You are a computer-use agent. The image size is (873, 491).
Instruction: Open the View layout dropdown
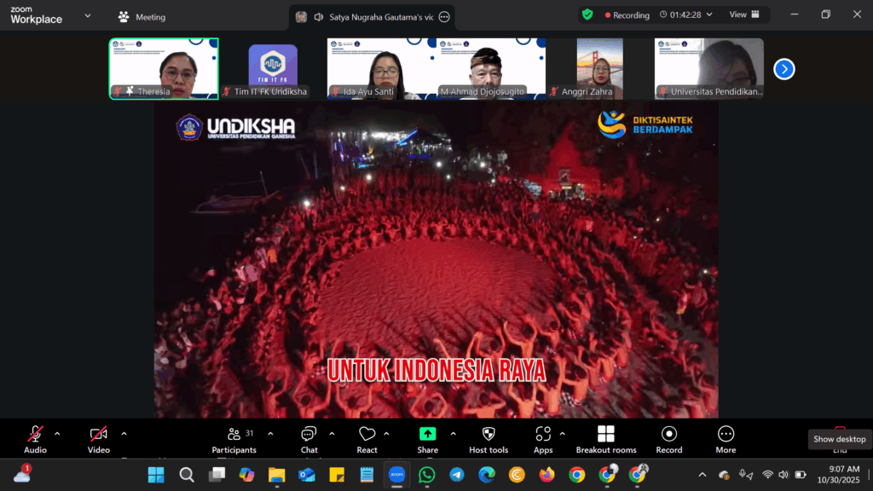click(743, 14)
